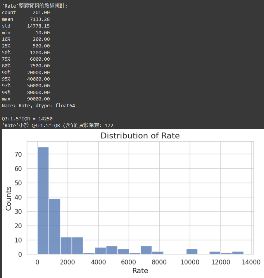Click the mean value 7133.28
Screen dimensions: 264x278
[x=40, y=19]
